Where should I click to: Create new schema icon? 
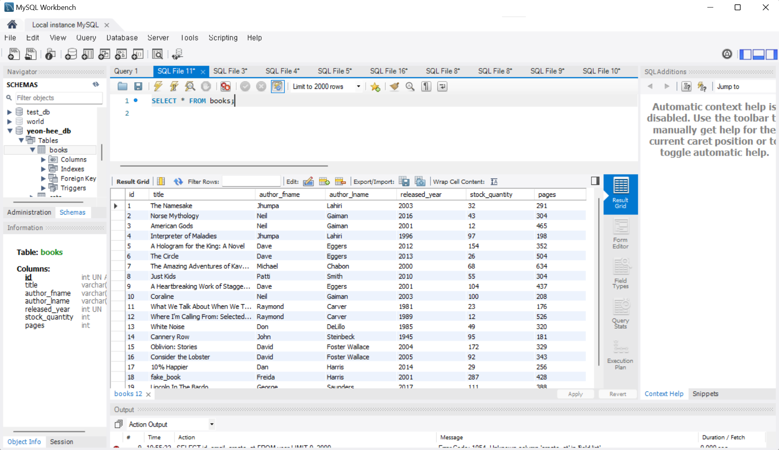(x=71, y=54)
